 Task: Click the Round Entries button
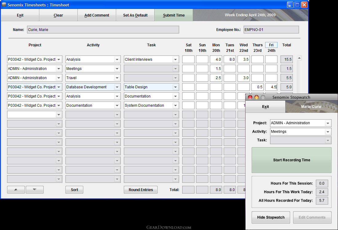141,190
